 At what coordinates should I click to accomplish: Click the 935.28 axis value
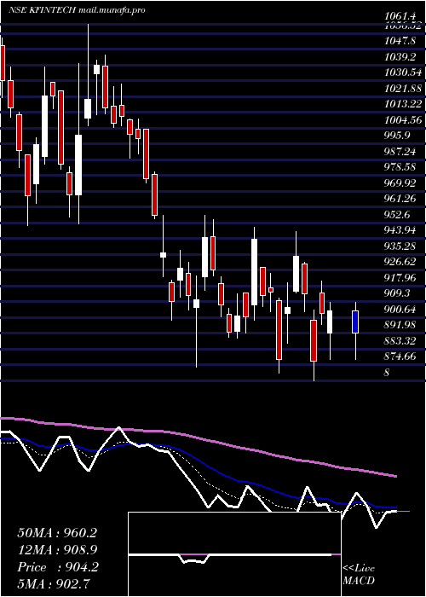point(400,246)
